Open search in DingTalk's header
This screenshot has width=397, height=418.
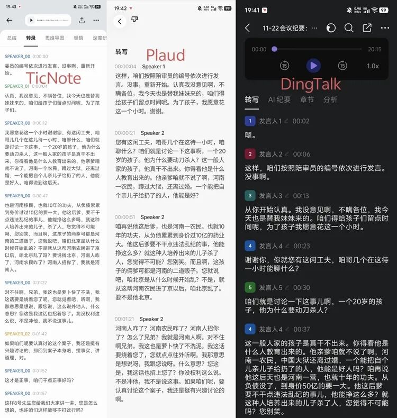(x=349, y=28)
